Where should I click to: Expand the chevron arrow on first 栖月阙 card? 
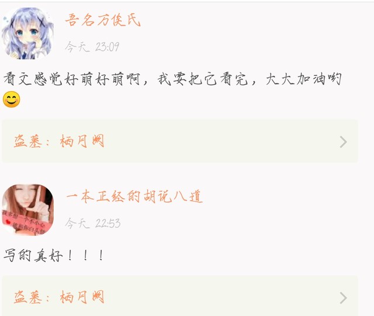click(343, 142)
